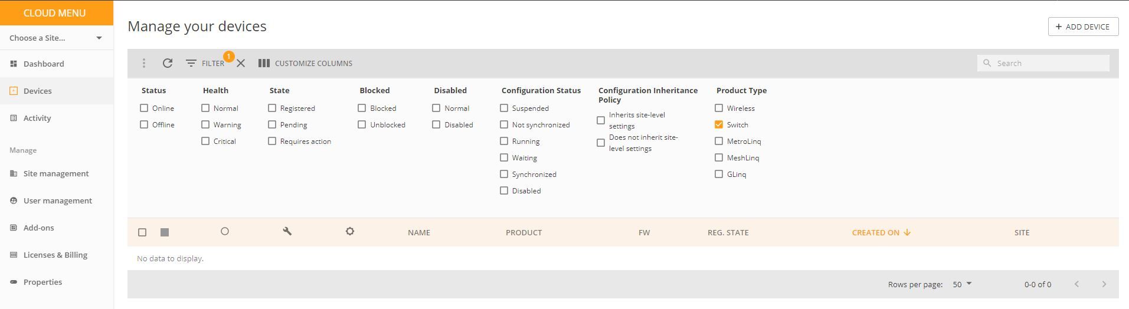Check the Waiting configuration status
Image resolution: width=1129 pixels, height=309 pixels.
click(x=504, y=157)
